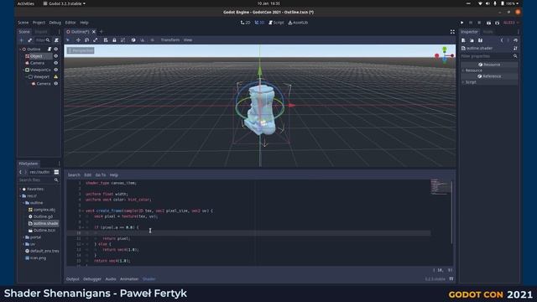Viewport: 537px width, 302px height.
Task: Click the Viewport node warning icon
Action: pos(56,76)
